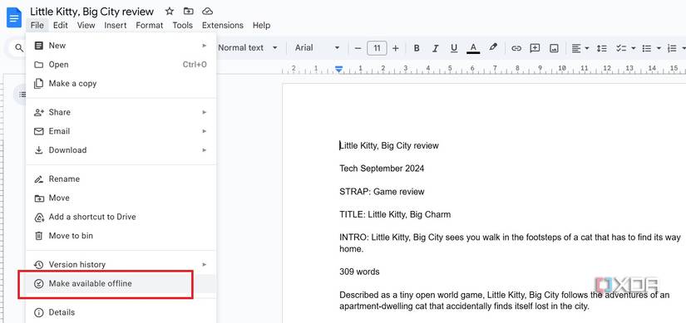Expand the New submenu
Viewport: 686px width, 323px height.
(x=121, y=46)
